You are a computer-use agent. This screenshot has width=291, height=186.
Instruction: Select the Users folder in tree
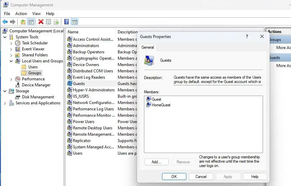[33, 67]
